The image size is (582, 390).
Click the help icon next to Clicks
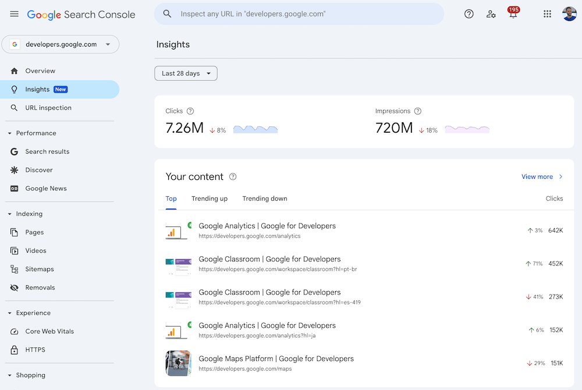coord(190,111)
